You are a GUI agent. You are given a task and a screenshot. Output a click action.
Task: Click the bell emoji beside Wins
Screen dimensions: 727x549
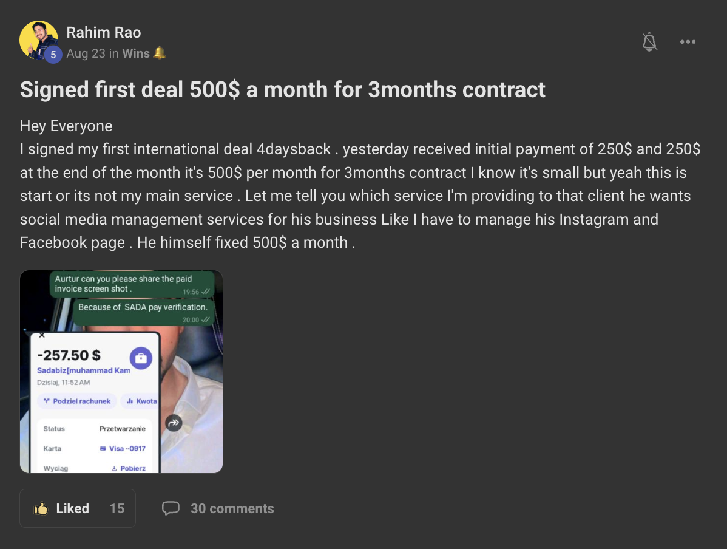(160, 53)
